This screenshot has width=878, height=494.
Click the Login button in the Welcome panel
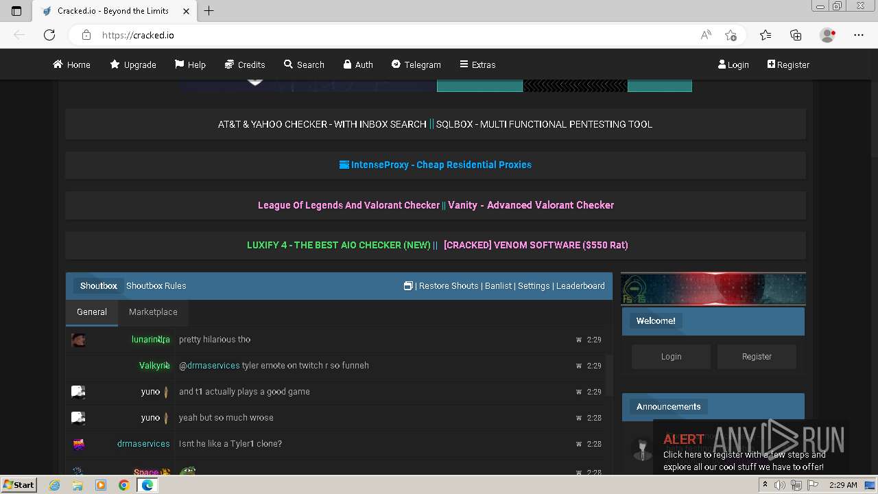[672, 357]
